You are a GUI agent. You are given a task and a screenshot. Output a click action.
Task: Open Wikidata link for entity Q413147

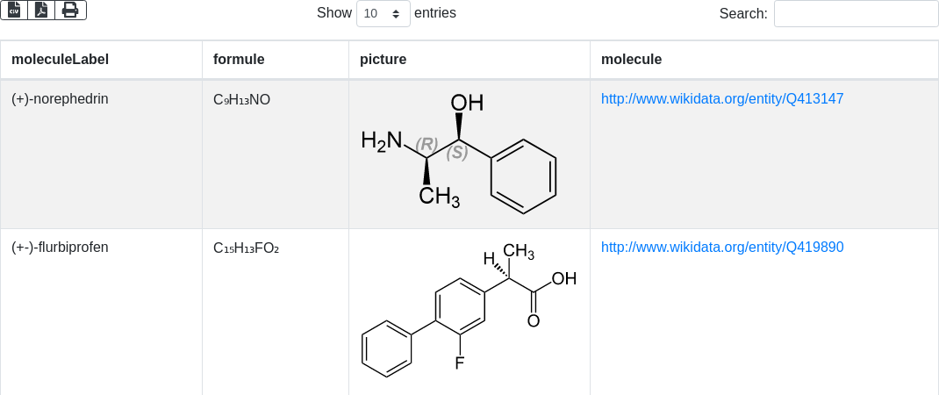[x=721, y=99]
